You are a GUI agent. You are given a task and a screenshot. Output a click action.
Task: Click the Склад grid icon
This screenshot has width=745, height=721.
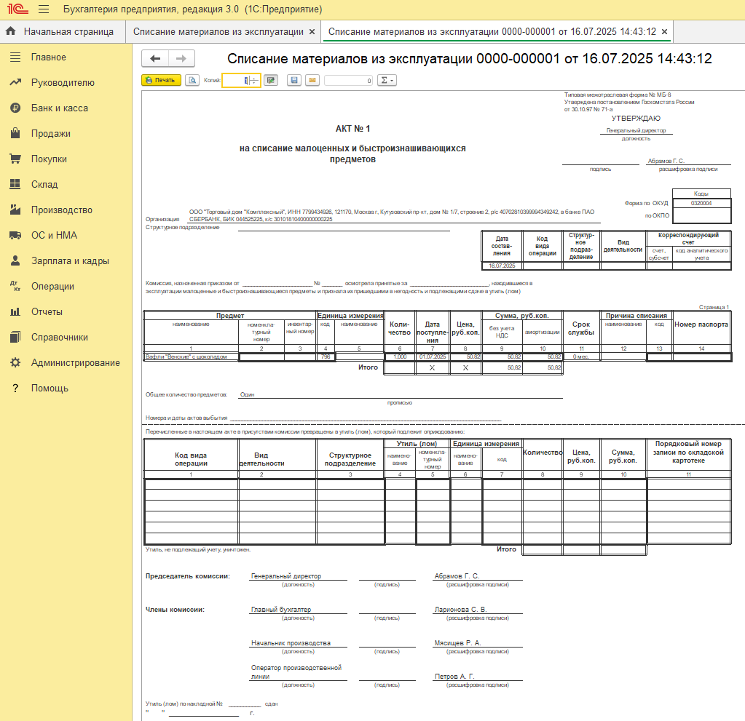15,184
